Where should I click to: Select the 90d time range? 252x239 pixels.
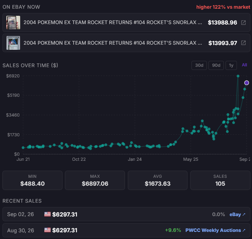pyautogui.click(x=216, y=65)
